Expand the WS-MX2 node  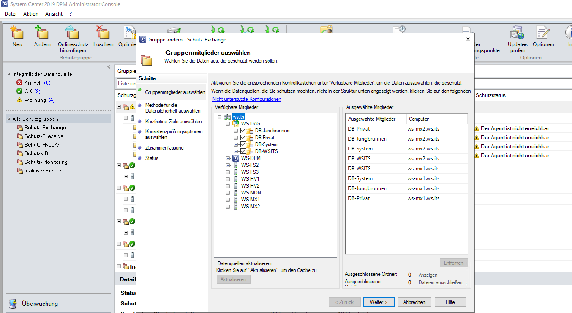(x=228, y=207)
